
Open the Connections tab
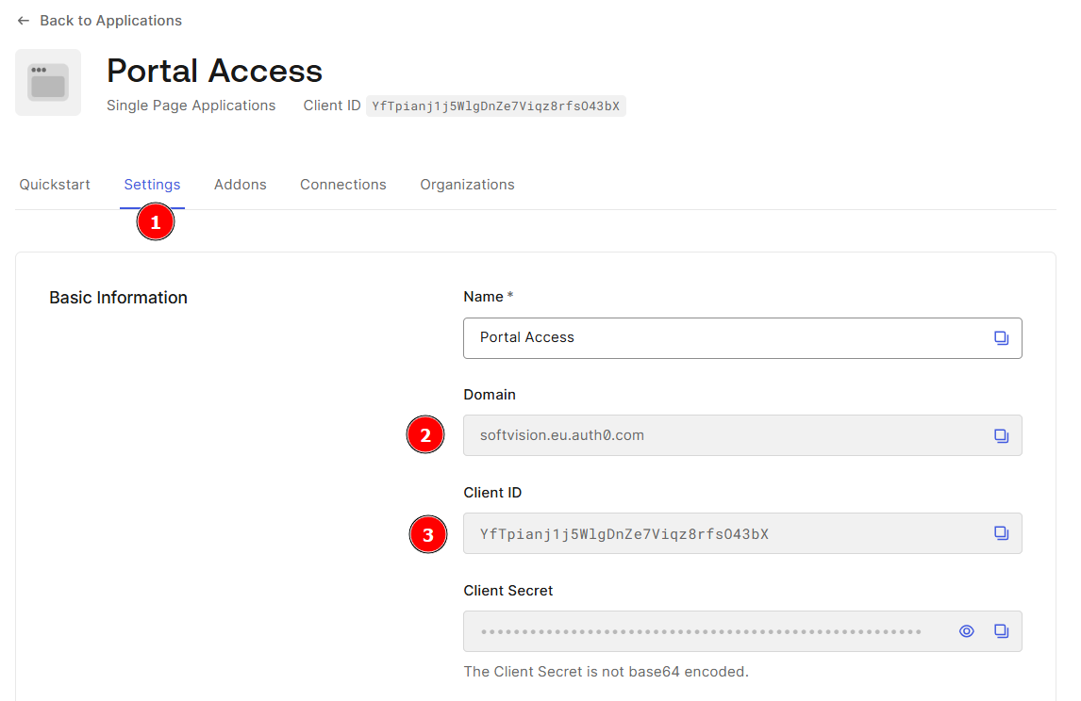[x=343, y=185]
